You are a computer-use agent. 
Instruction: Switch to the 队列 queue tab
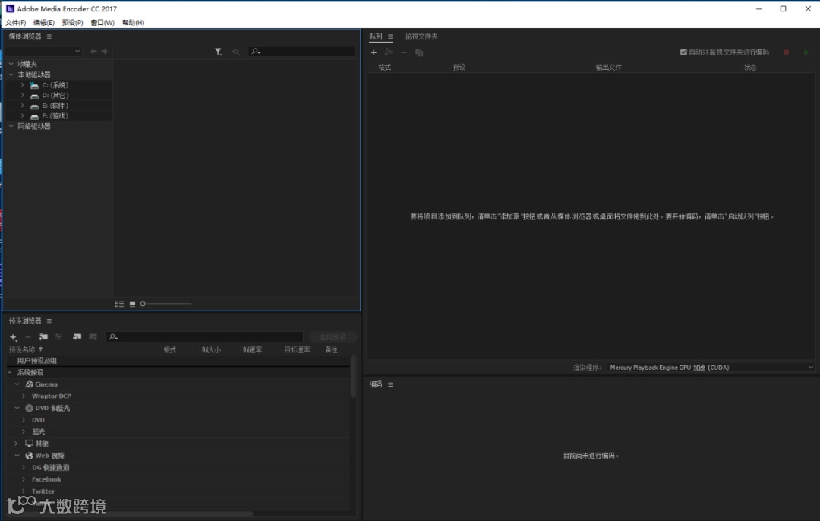376,36
